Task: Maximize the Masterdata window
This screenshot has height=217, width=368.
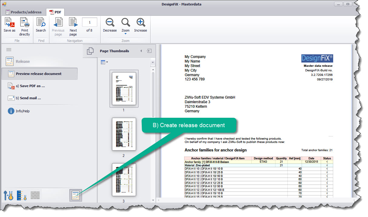Action: point(348,4)
